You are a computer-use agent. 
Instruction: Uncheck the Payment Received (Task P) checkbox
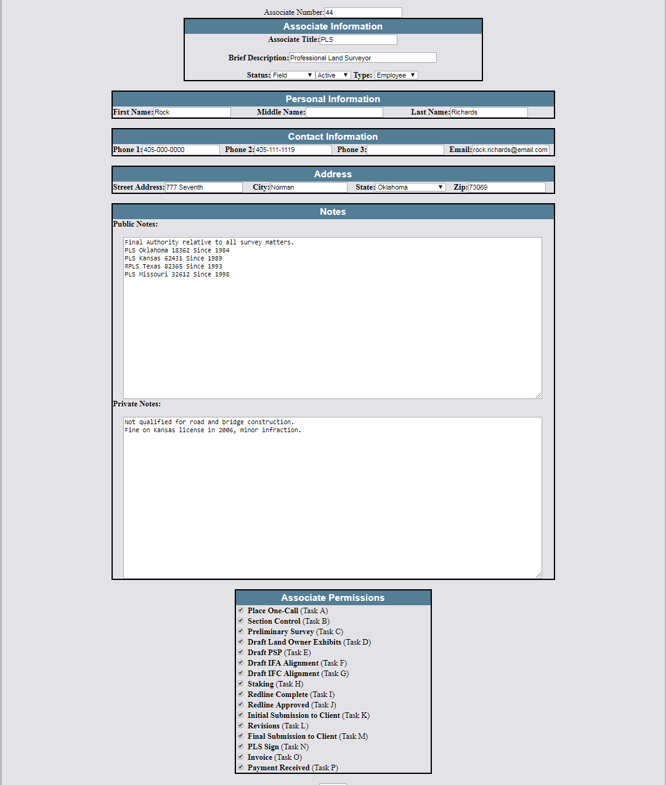coord(241,768)
